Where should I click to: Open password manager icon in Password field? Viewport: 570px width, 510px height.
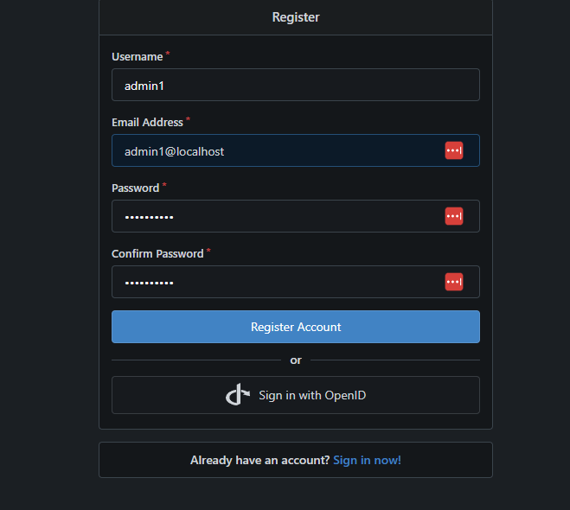point(454,216)
